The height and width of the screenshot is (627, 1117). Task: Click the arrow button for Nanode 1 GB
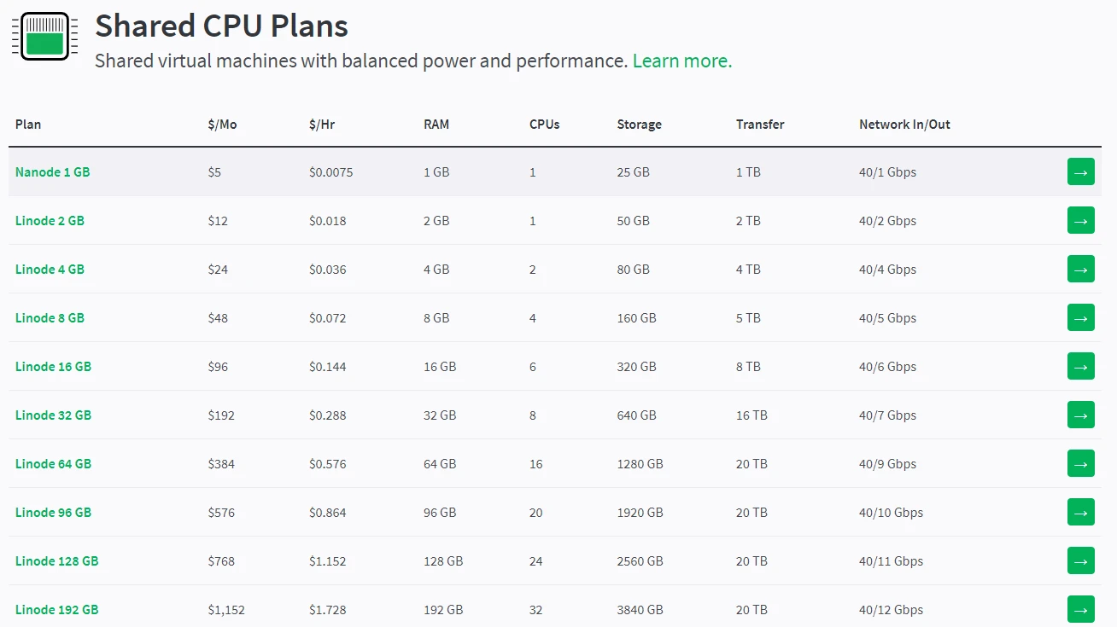pyautogui.click(x=1080, y=171)
